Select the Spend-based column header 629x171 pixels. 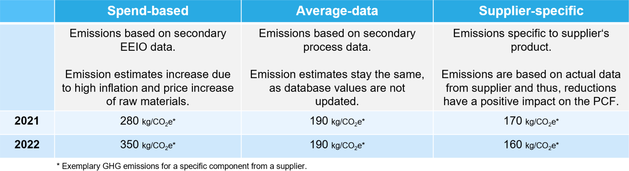pyautogui.click(x=148, y=11)
